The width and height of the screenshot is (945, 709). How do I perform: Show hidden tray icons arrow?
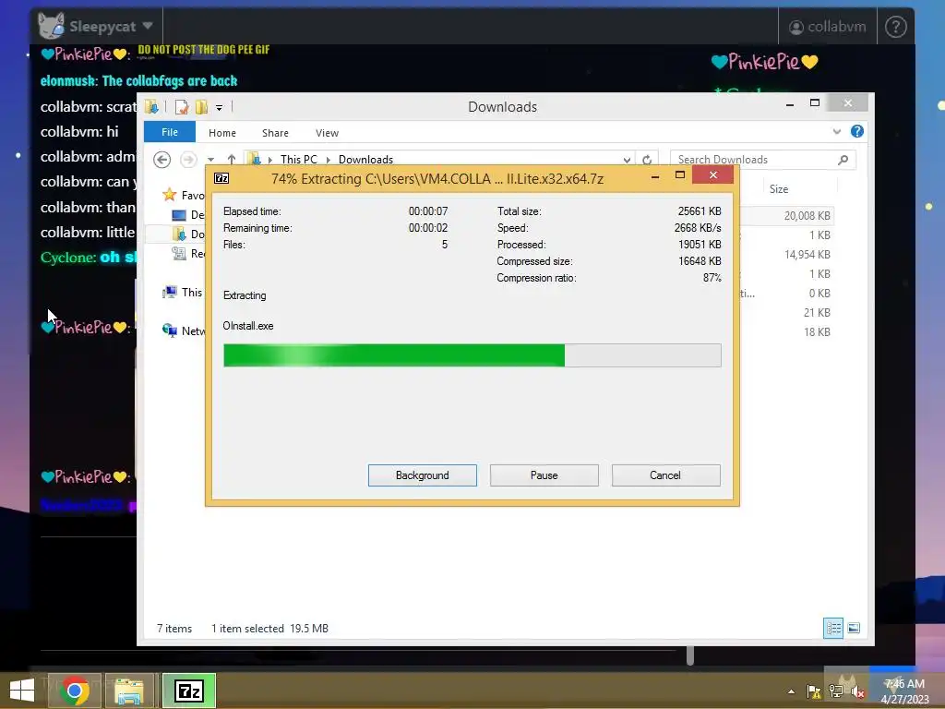(791, 691)
